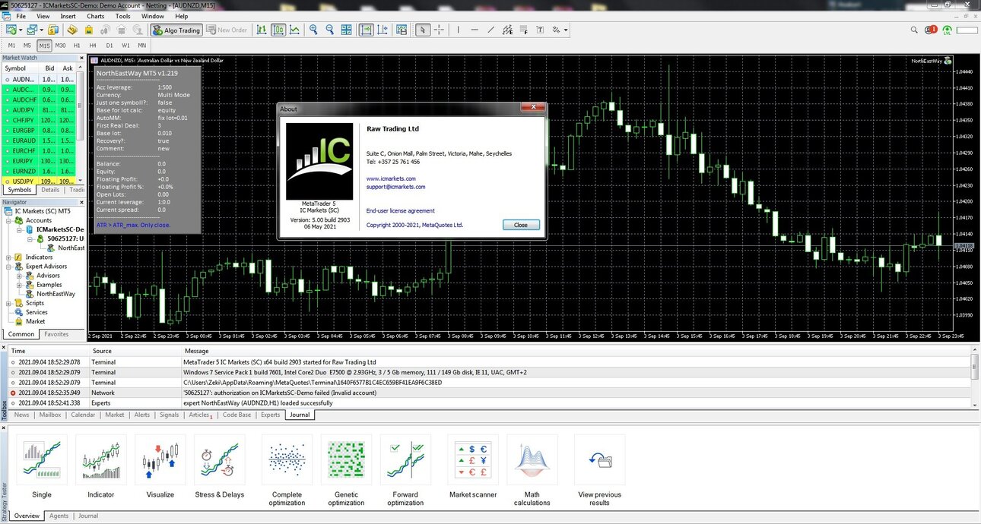Click the indicators list toolbar icon

click(x=401, y=30)
